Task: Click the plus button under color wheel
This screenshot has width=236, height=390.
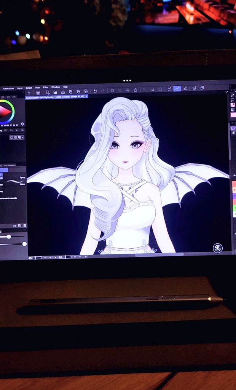Action: 22,124
